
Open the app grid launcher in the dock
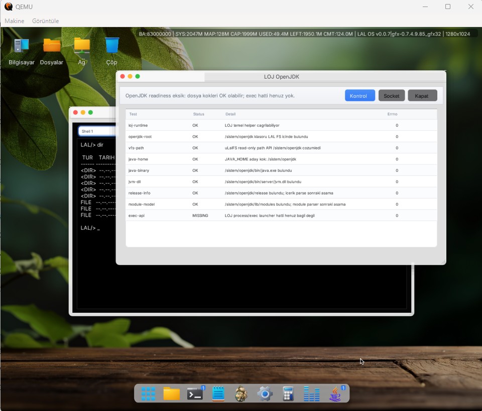click(x=148, y=393)
